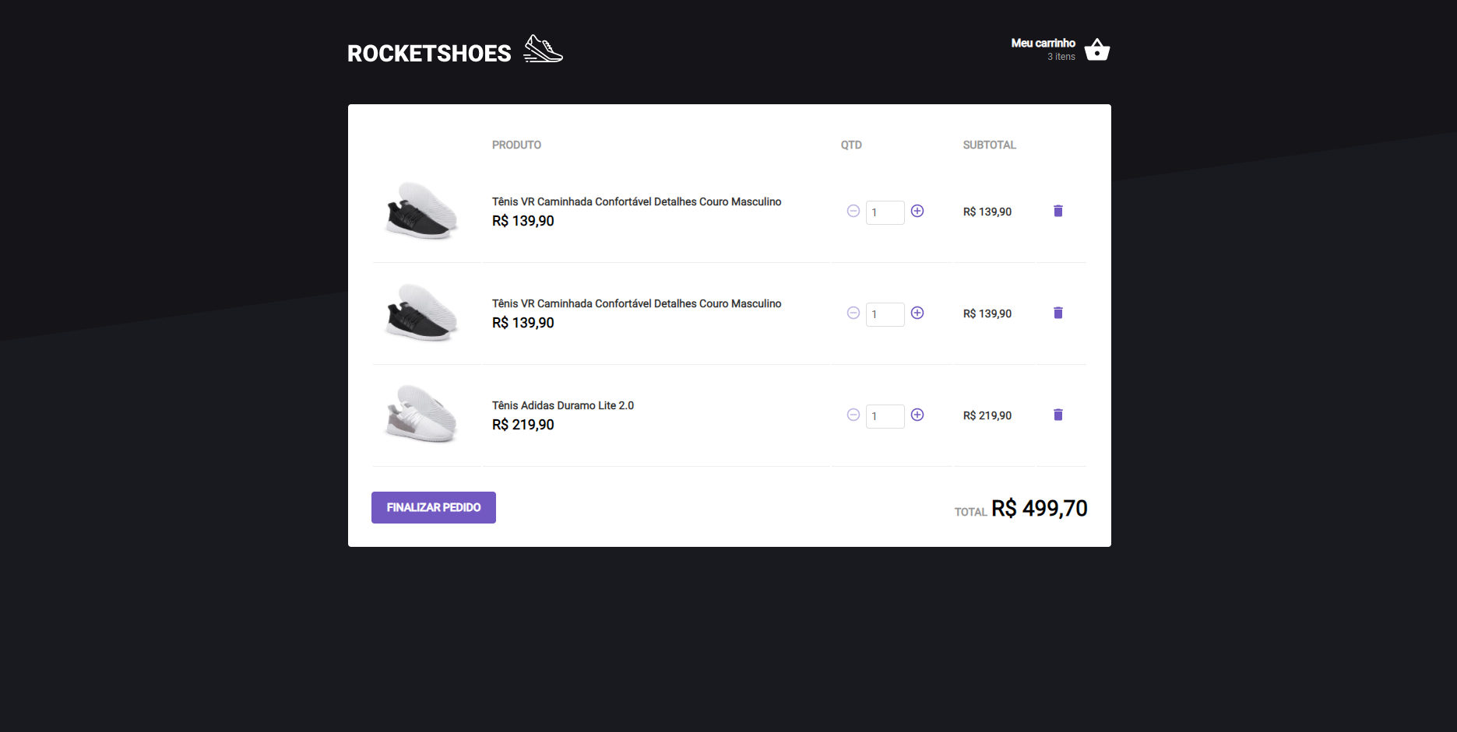Focus quantity field for Adidas Duramo Lite

click(x=885, y=416)
